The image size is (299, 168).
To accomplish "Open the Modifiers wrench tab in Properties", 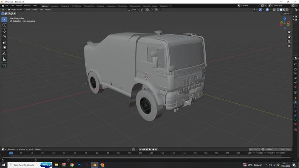I will [295, 102].
